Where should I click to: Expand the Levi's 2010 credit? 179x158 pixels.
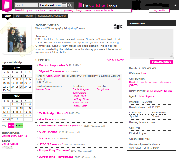(37, 138)
